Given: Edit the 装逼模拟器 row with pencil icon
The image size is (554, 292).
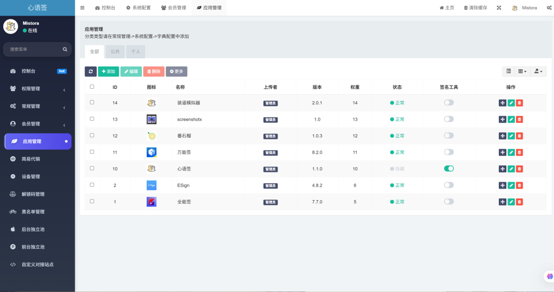Looking at the screenshot, I should pos(511,103).
